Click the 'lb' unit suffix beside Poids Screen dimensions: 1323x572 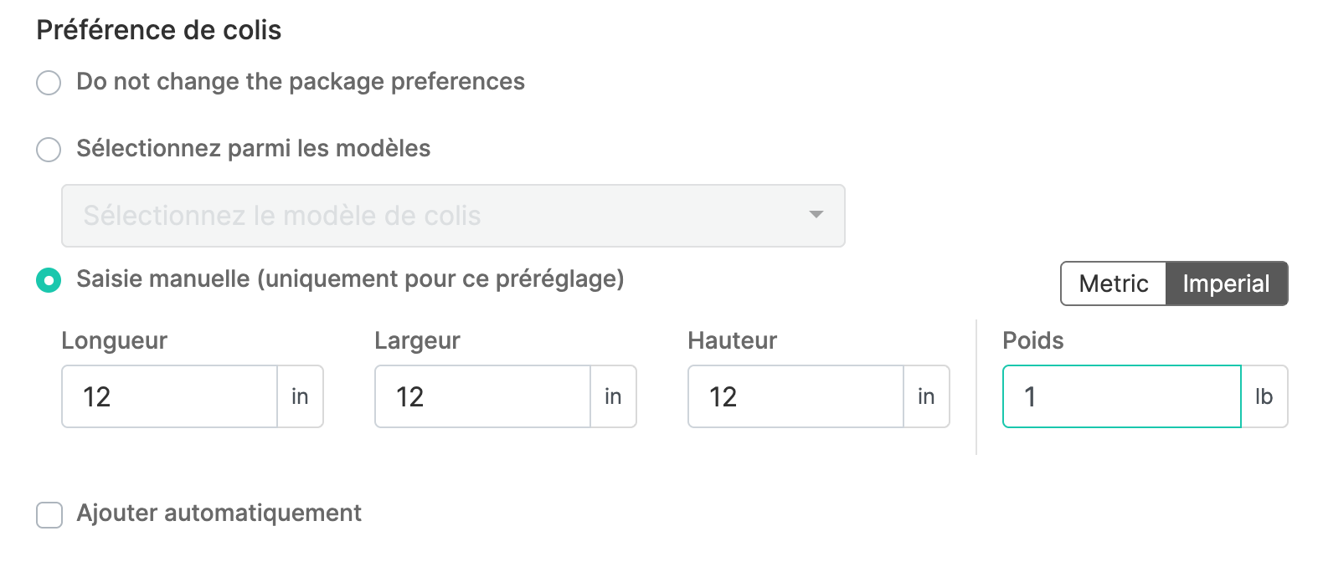coord(1264,396)
